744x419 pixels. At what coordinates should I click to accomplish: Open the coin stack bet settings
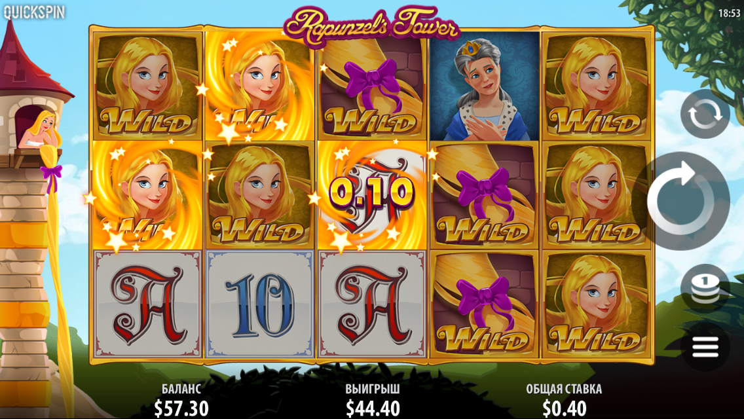point(705,287)
